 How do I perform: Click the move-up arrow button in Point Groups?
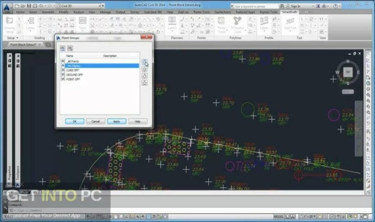(x=145, y=69)
